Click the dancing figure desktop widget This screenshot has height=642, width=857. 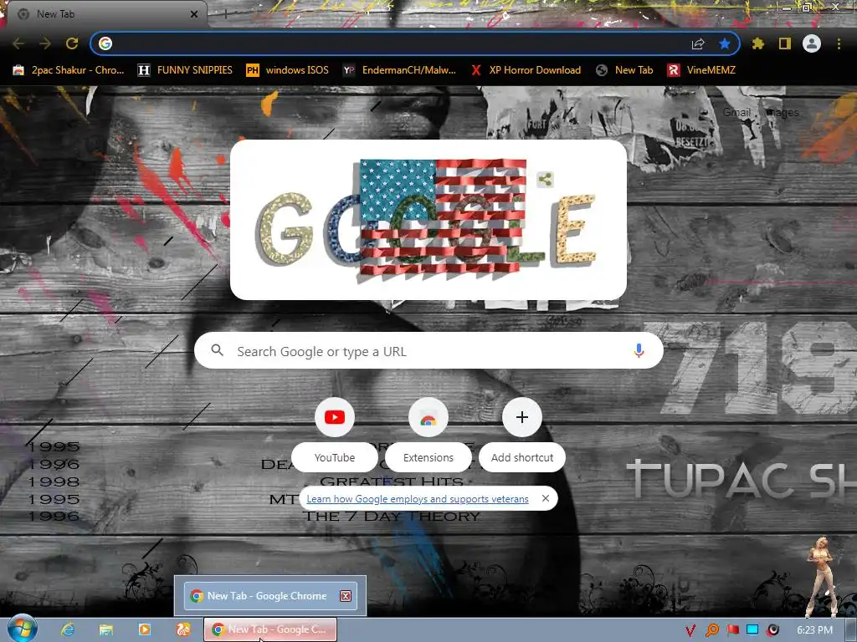[820, 576]
